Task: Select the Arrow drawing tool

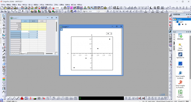Action: pyautogui.click(x=4, y=51)
